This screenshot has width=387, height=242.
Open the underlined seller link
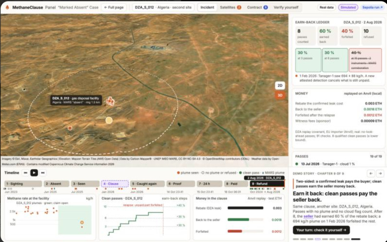pos(308,217)
